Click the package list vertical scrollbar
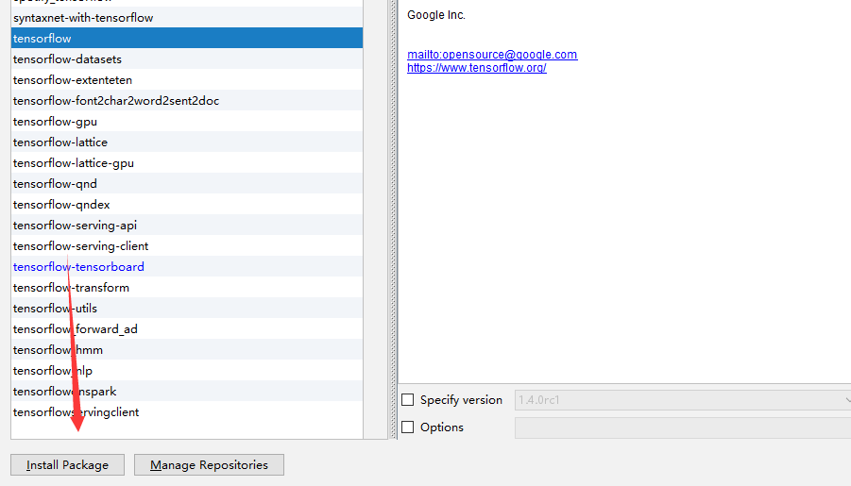The width and height of the screenshot is (851, 486). point(376,219)
